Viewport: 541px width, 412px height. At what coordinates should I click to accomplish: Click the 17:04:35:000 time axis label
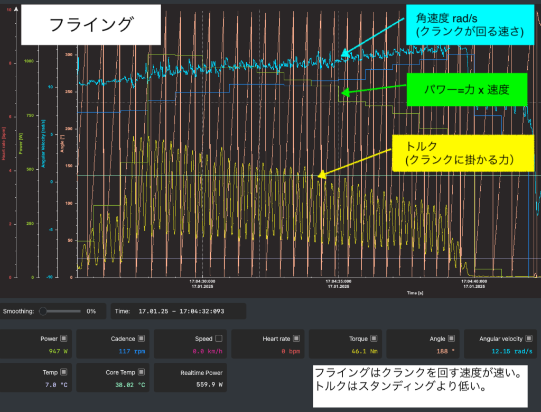click(338, 283)
